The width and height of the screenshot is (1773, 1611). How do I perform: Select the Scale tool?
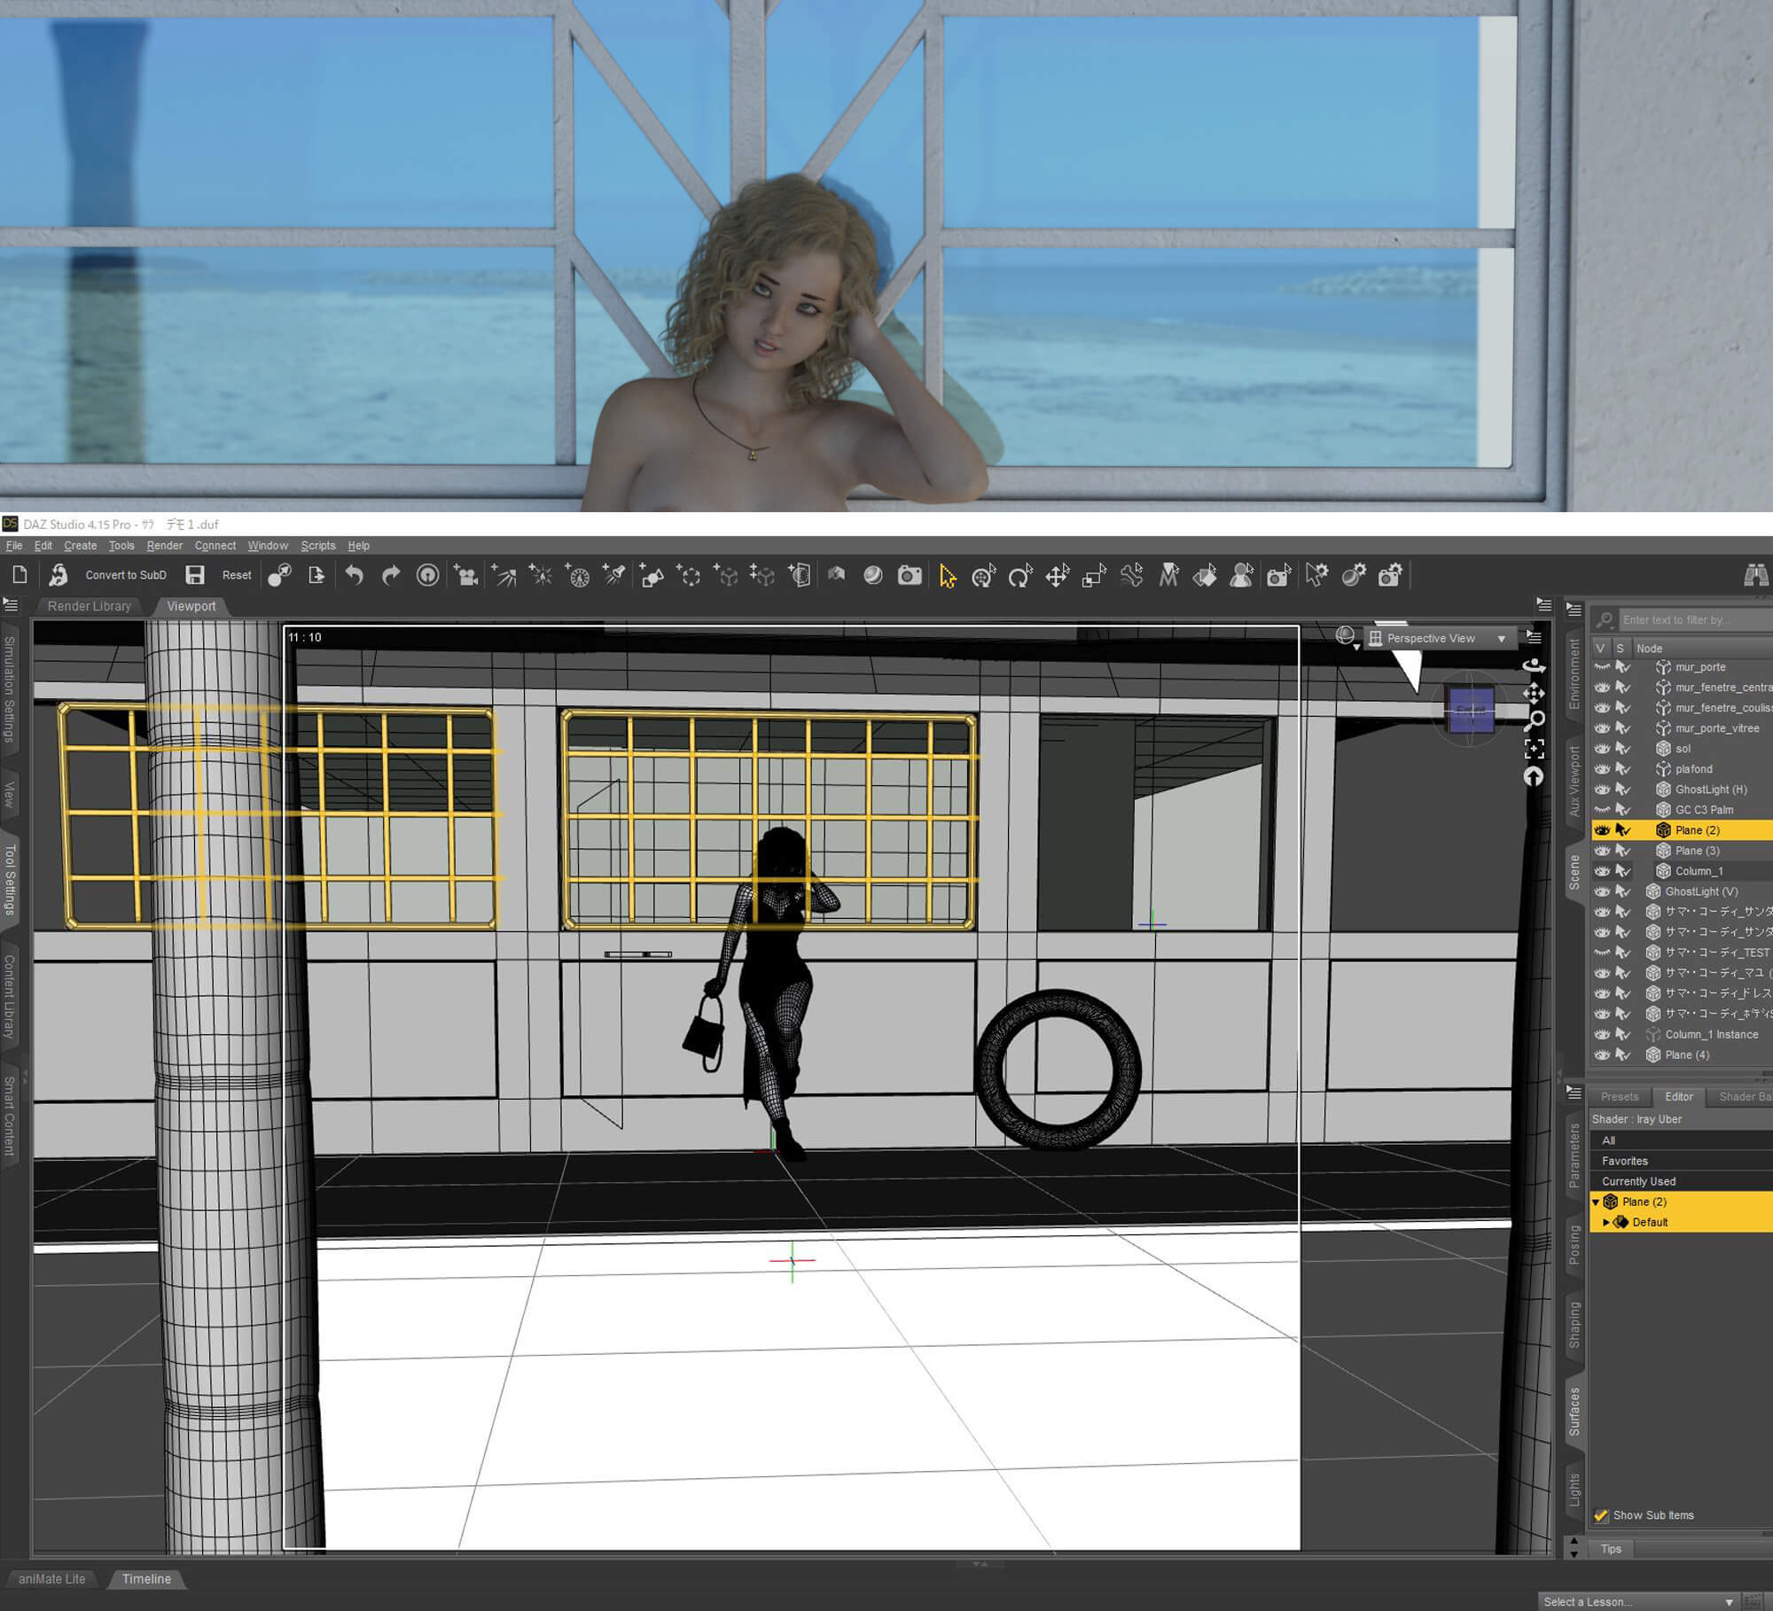(1094, 576)
